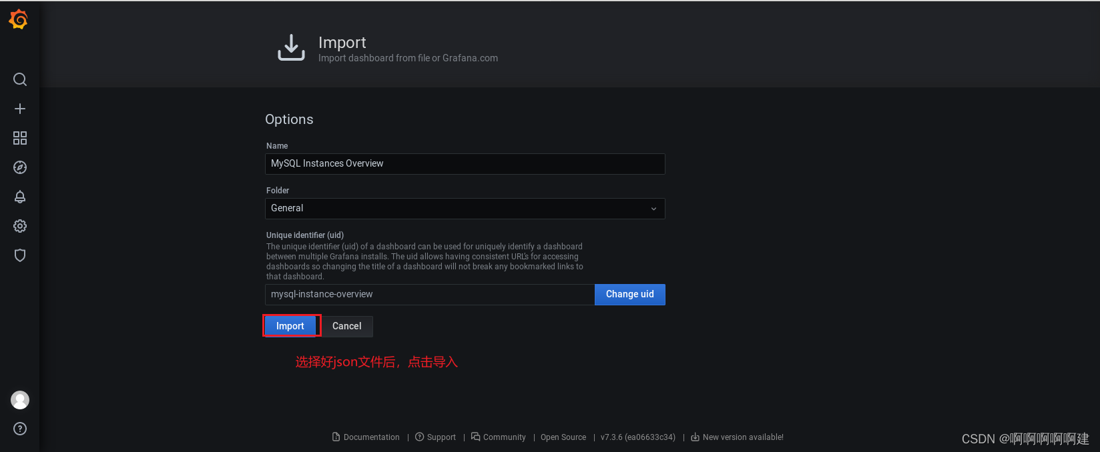Open the Create plus icon in sidebar
The width and height of the screenshot is (1100, 452).
tap(20, 109)
